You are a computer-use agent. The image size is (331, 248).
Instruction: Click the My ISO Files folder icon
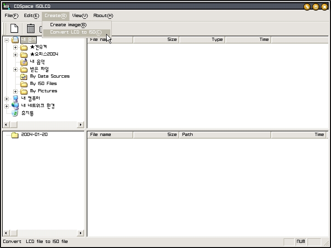24,84
